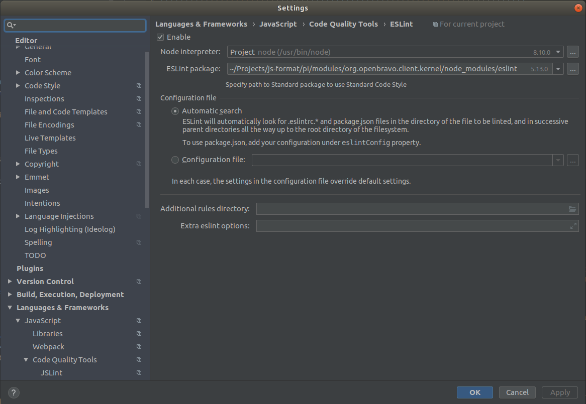Click browse button beside Configuration file field

pos(572,160)
